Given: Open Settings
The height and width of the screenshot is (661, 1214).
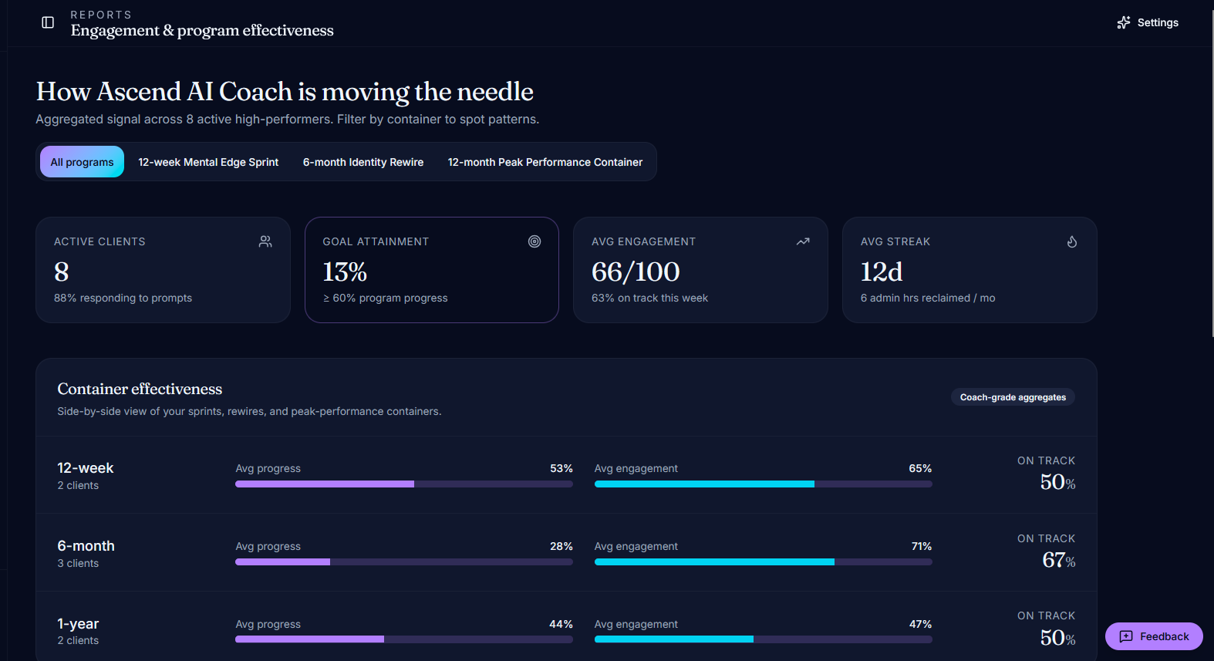Looking at the screenshot, I should point(1148,22).
